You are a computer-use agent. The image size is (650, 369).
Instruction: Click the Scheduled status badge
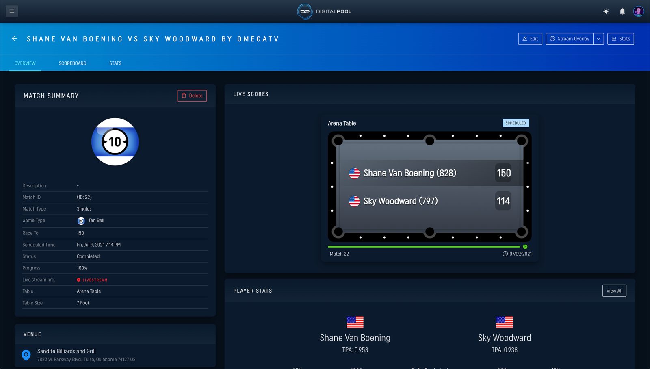pyautogui.click(x=516, y=123)
